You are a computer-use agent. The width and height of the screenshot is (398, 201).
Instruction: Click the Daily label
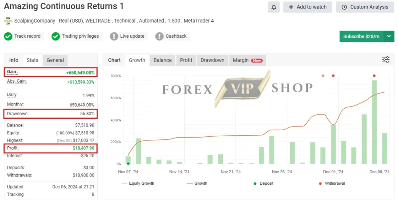pos(12,95)
